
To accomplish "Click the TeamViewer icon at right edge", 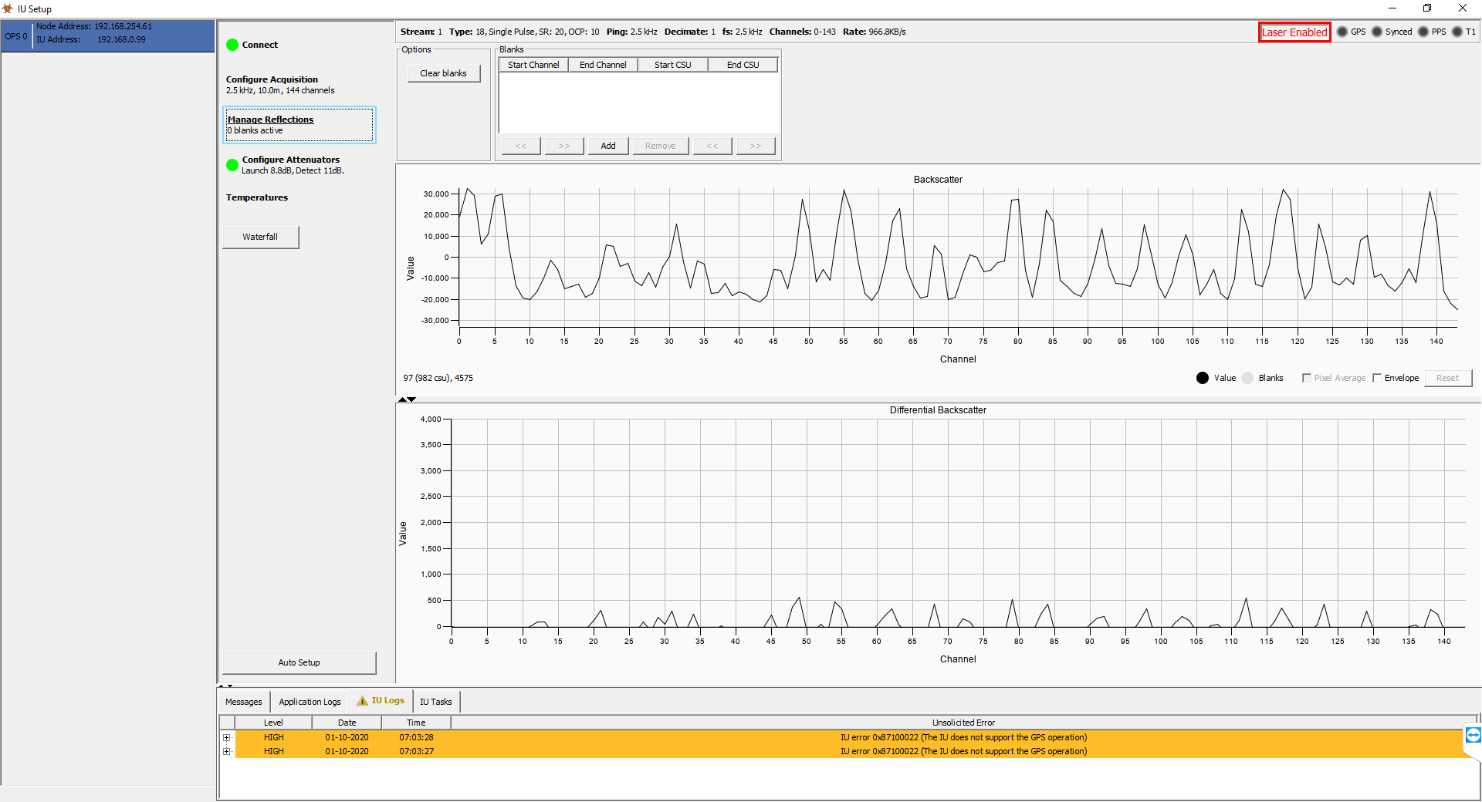I will pyautogui.click(x=1473, y=735).
